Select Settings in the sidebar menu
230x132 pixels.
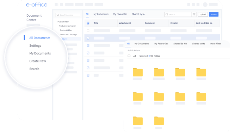[x=35, y=46]
